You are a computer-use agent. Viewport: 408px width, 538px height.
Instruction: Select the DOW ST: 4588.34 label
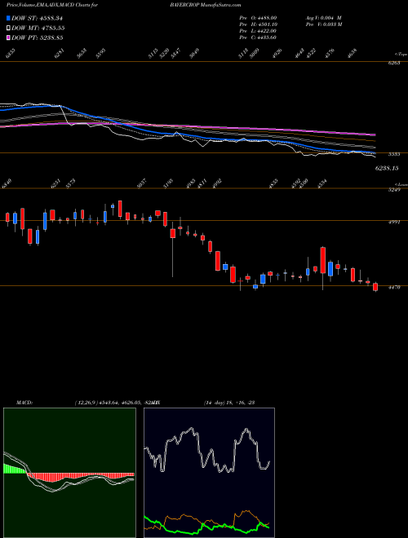click(37, 18)
